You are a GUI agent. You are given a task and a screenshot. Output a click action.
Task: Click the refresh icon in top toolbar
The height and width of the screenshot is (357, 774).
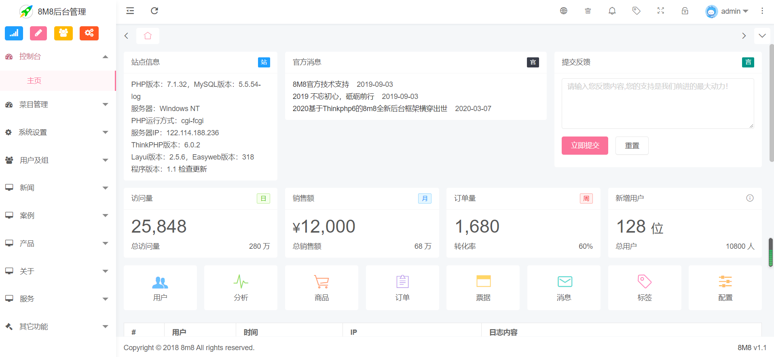pyautogui.click(x=154, y=11)
